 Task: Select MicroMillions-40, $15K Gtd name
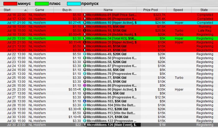[x=107, y=46]
